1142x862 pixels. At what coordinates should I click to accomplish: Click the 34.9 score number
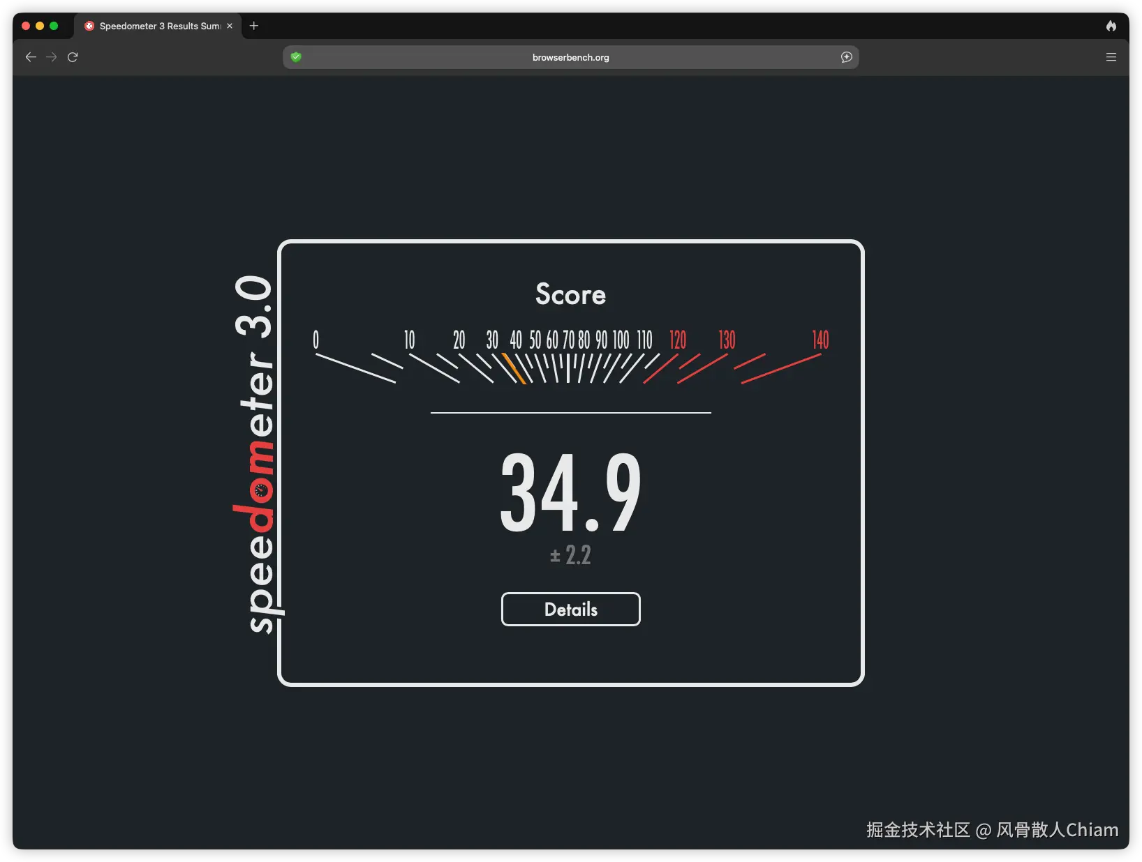[570, 492]
